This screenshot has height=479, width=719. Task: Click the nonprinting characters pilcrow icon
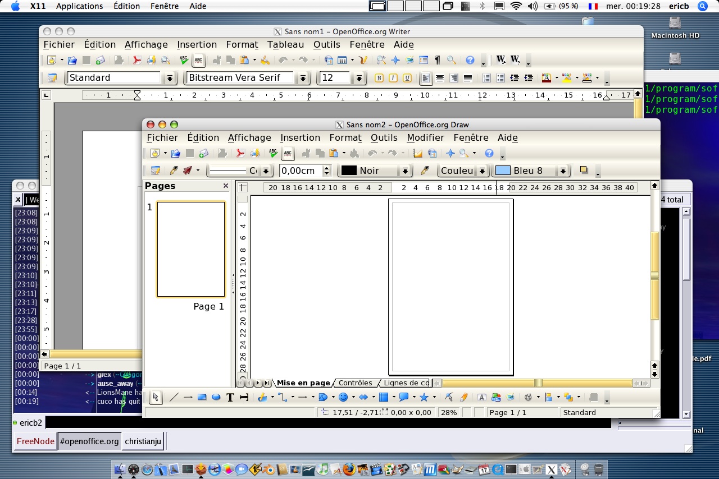[x=437, y=60]
